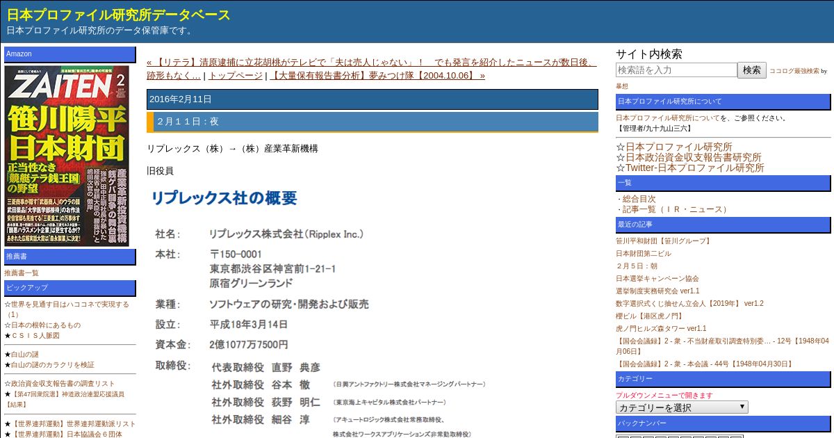
Task: Click the ２月１１日：夜 article title
Action: click(x=373, y=121)
